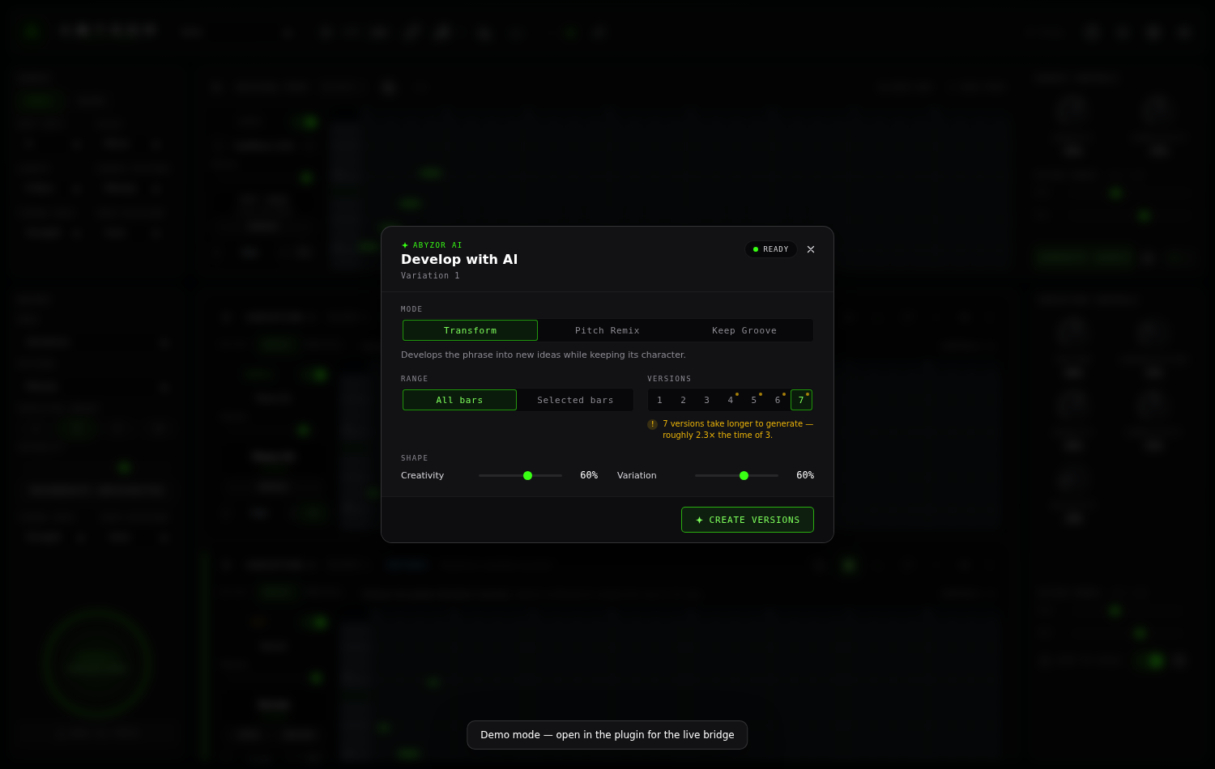This screenshot has width=1215, height=769.
Task: Pick 2 versions
Action: coord(684,400)
